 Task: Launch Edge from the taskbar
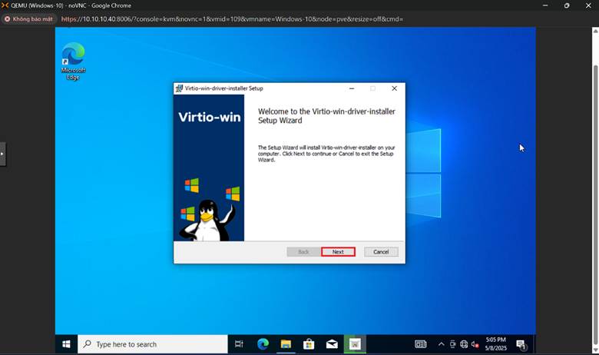[263, 344]
